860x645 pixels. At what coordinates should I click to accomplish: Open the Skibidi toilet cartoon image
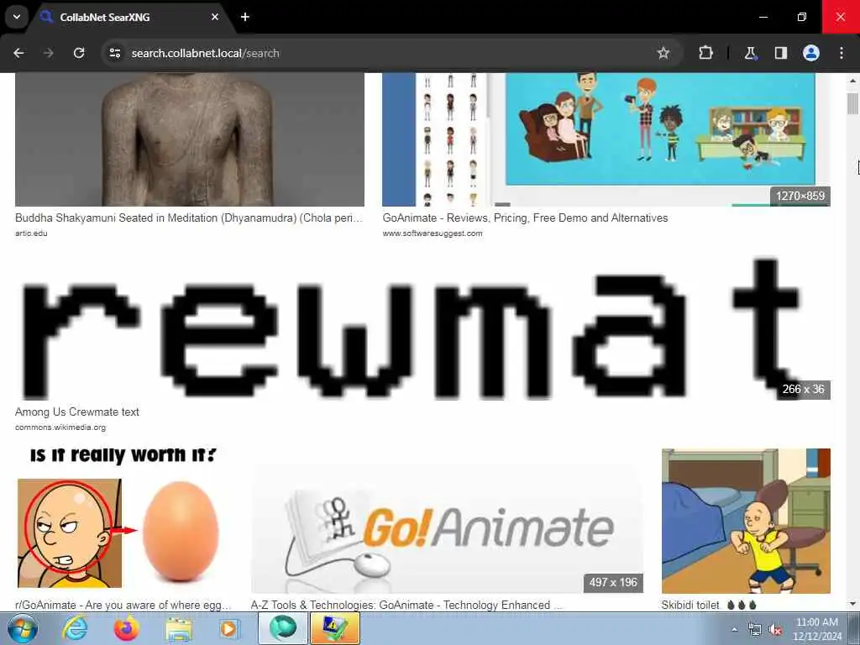[746, 521]
